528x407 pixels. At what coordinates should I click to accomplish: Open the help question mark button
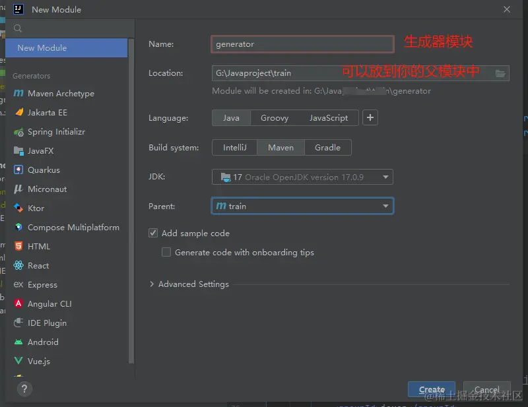[24, 389]
